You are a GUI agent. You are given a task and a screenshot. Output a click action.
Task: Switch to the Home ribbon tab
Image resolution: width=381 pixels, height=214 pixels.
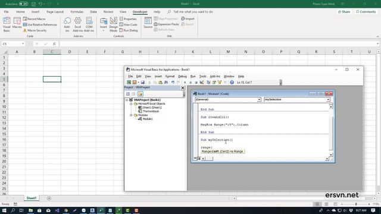[20, 12]
